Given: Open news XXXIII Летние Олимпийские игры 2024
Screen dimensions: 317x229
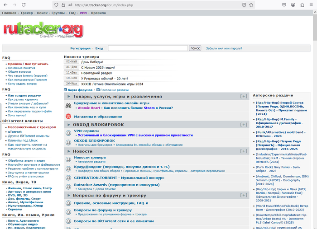Looking at the screenshot, I should (112, 84).
